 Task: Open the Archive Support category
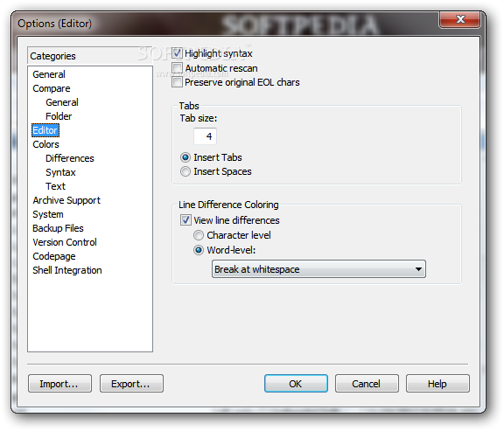[x=66, y=200]
